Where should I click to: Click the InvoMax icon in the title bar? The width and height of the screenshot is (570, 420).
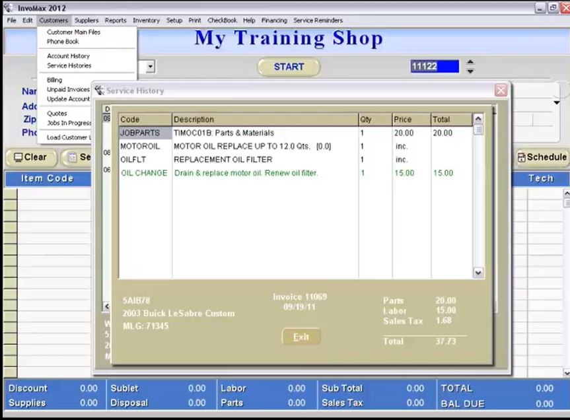point(8,8)
